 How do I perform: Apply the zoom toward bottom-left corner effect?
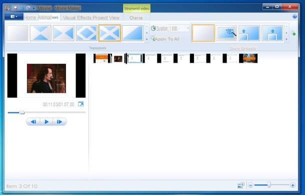249,33
